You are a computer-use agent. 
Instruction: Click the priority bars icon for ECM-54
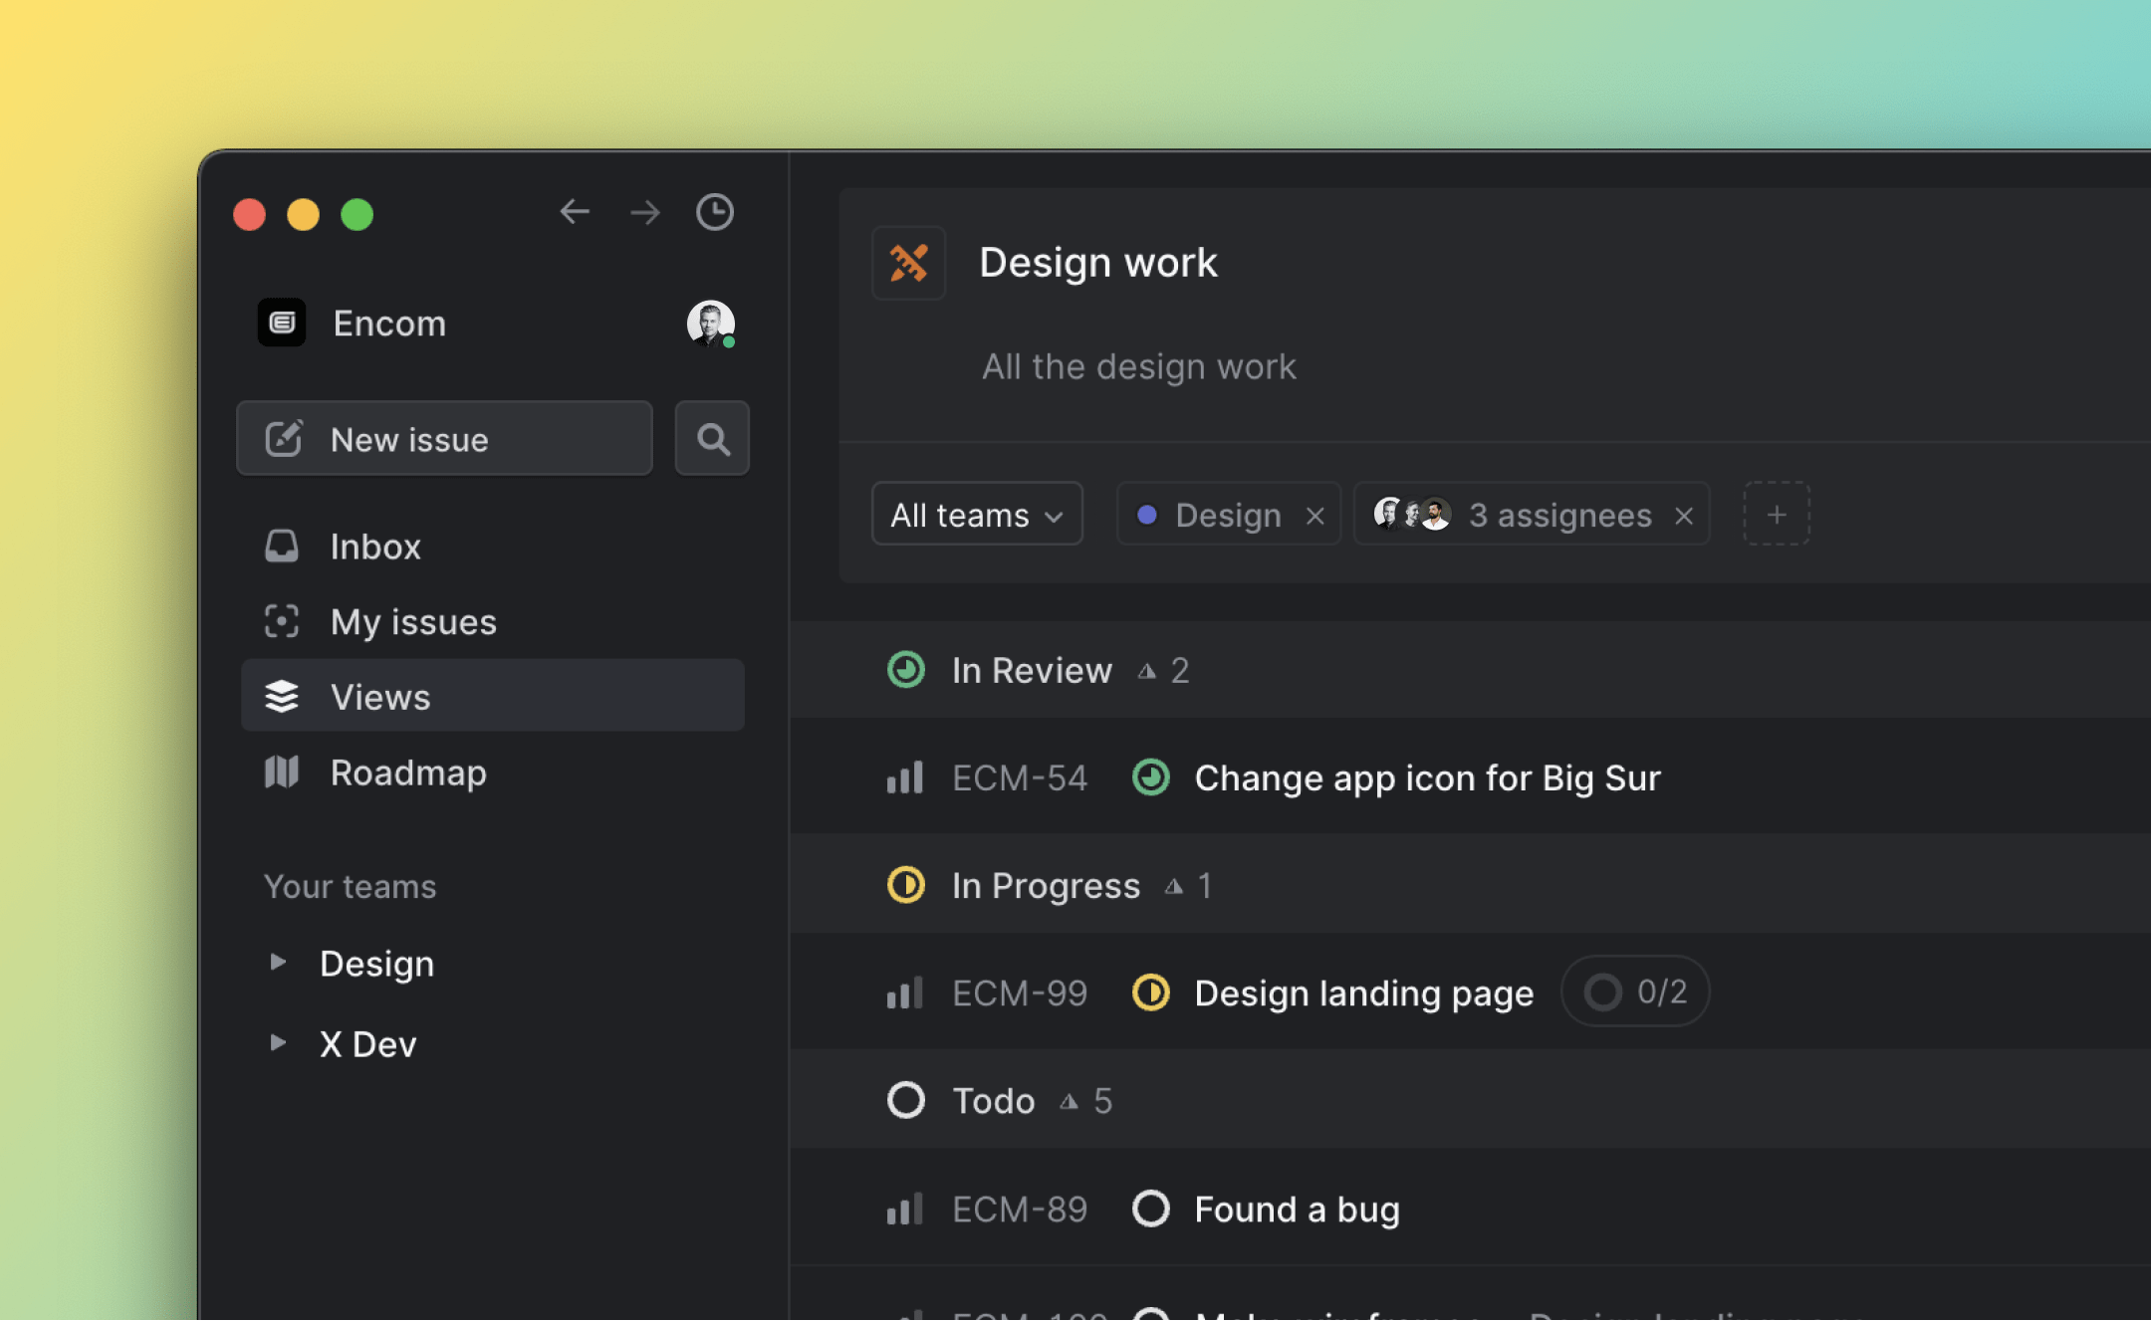[x=904, y=778]
